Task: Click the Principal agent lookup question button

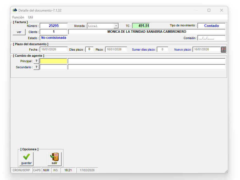Action: tap(36, 61)
